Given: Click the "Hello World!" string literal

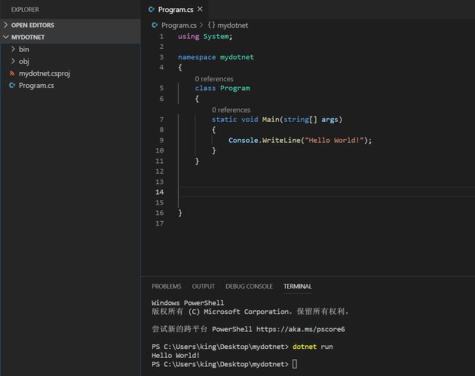Looking at the screenshot, I should (x=334, y=141).
